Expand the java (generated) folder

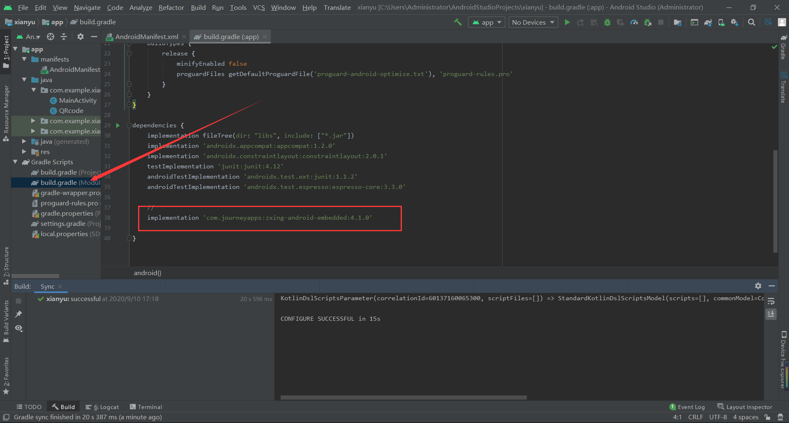coord(24,141)
